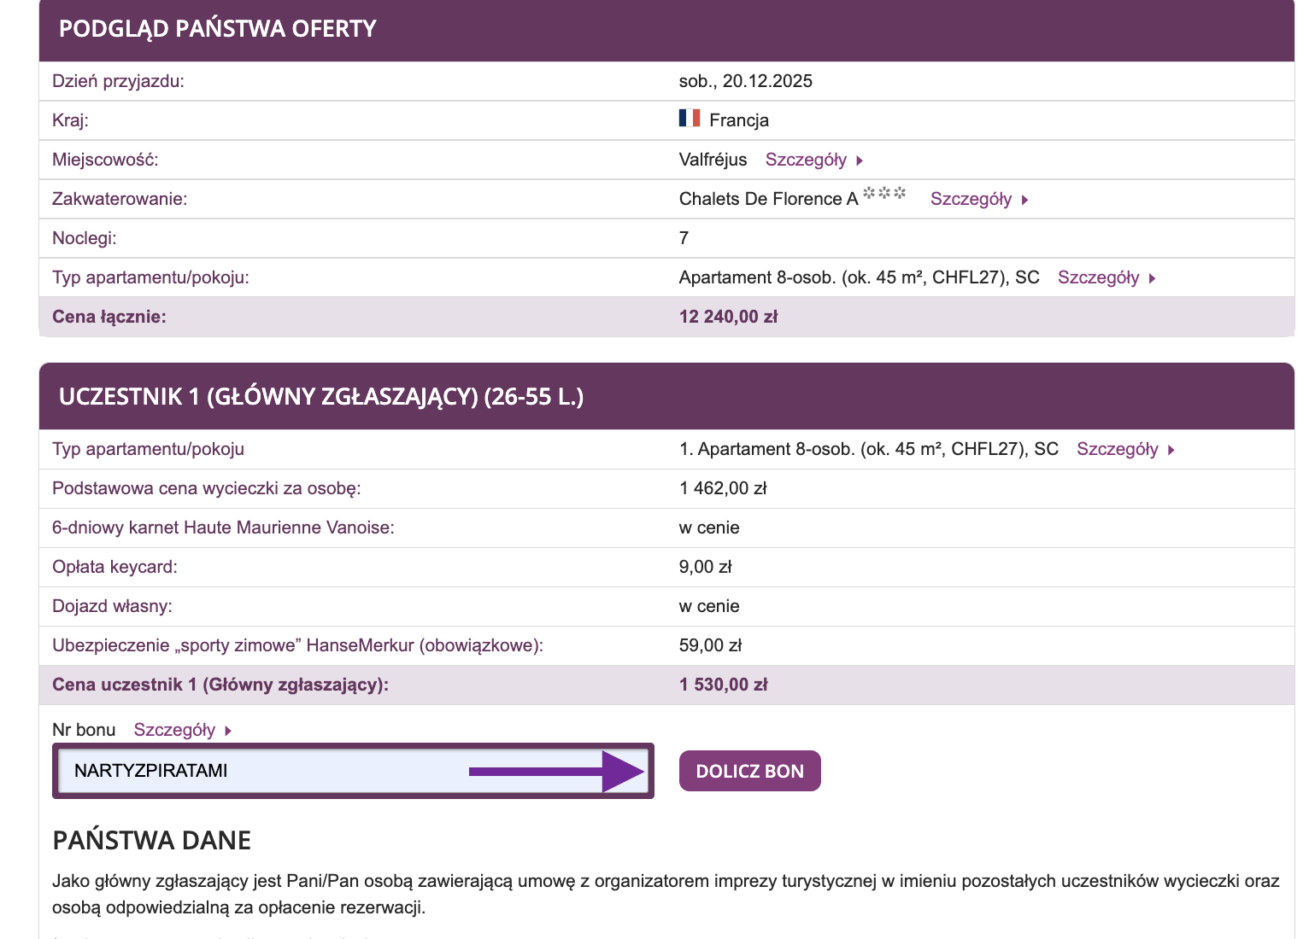Click the French flag icon next to Francja
The height and width of the screenshot is (939, 1309).
tap(690, 119)
